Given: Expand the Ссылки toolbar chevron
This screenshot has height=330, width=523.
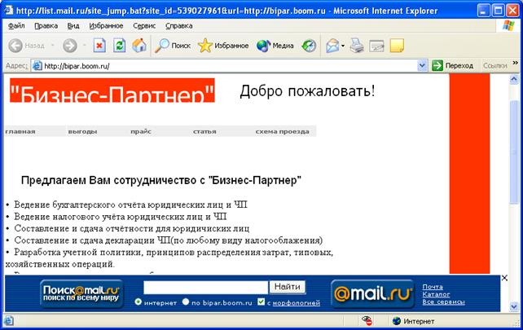Looking at the screenshot, I should tap(516, 63).
